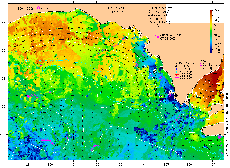Viewport: 230px width, 168px height.
Task: Click the magenta drifters chevron legend symbol
Action: [x=157, y=37]
